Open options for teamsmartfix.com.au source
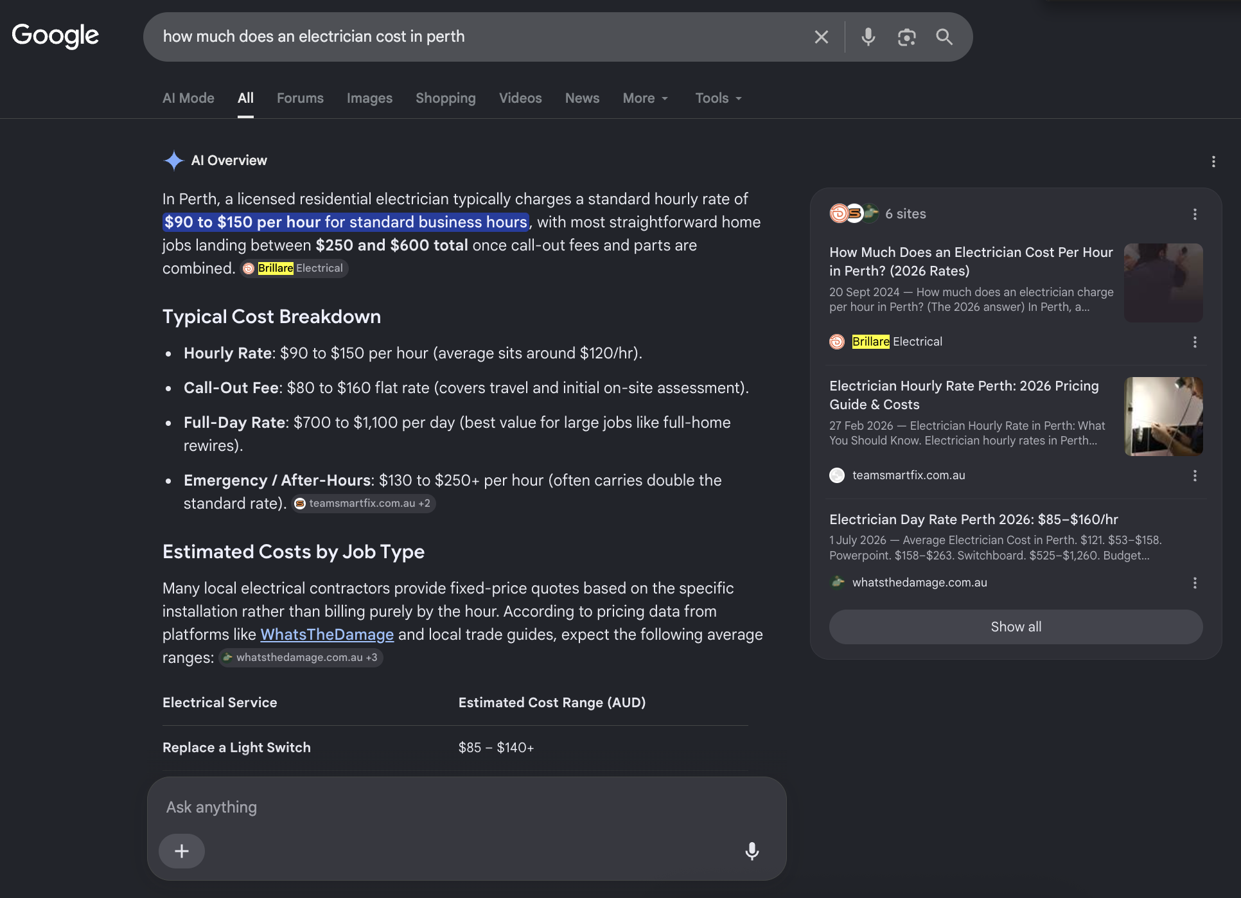Viewport: 1241px width, 898px height. [1195, 475]
